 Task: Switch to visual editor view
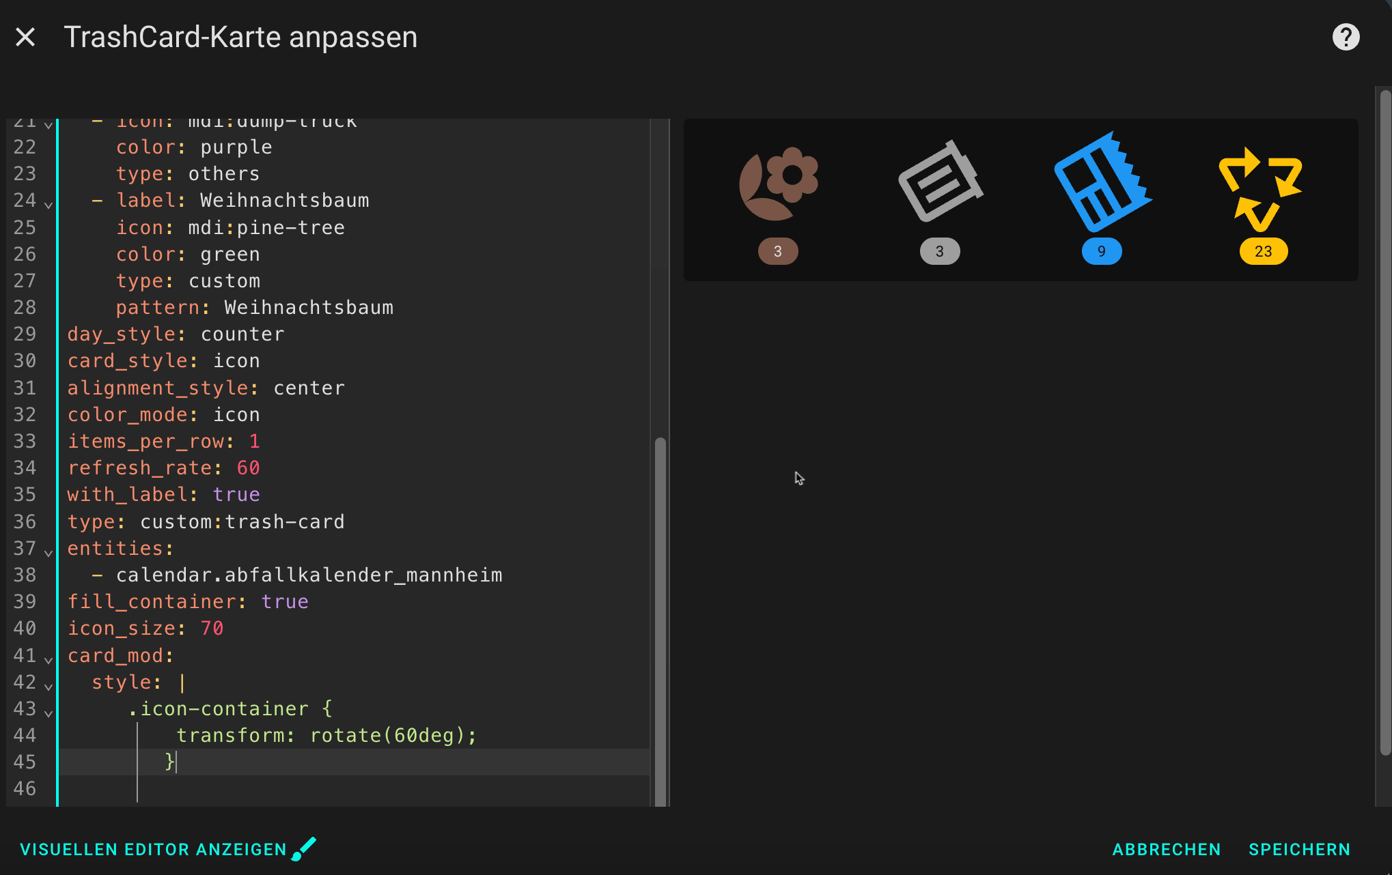coord(153,849)
